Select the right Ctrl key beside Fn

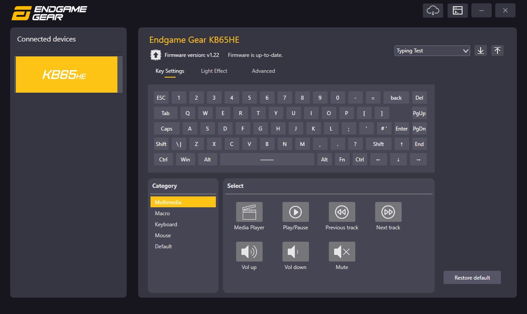(360, 160)
